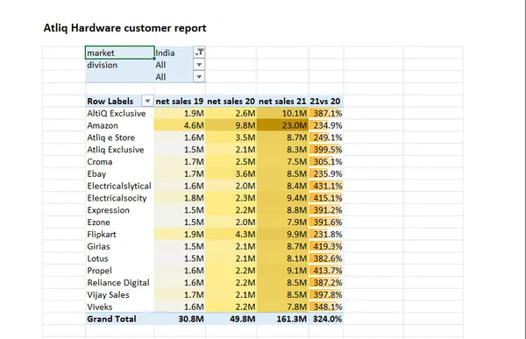Click Electricalsocity's 415.1% growth cell

click(326, 198)
